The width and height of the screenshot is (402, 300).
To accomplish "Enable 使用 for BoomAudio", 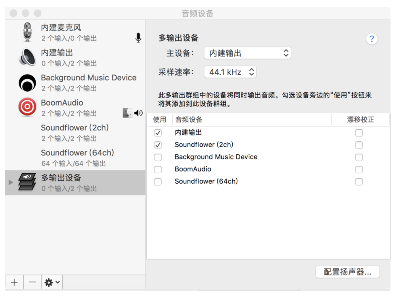I will [x=158, y=169].
